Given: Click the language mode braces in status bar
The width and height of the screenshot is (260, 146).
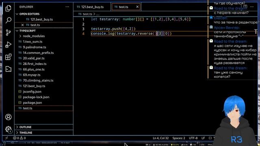Looking at the screenshot, I should tap(210, 138).
